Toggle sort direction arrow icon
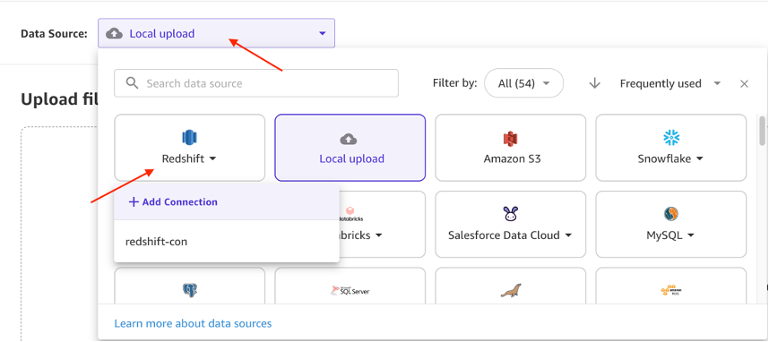This screenshot has height=342, width=769. pyautogui.click(x=594, y=84)
